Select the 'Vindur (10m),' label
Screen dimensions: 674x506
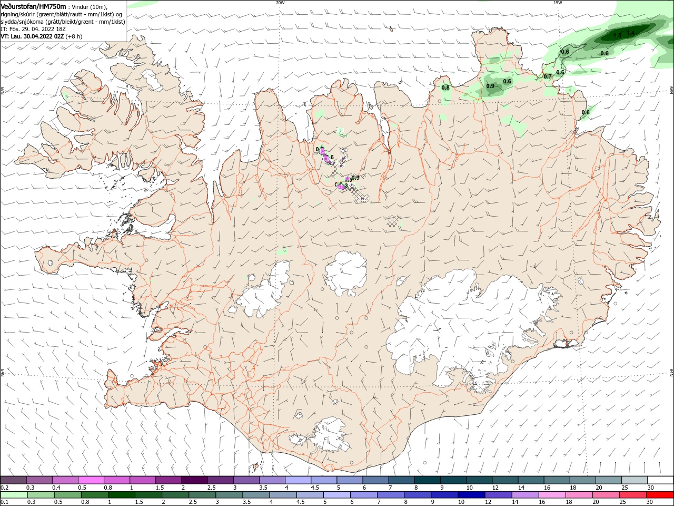89,6
